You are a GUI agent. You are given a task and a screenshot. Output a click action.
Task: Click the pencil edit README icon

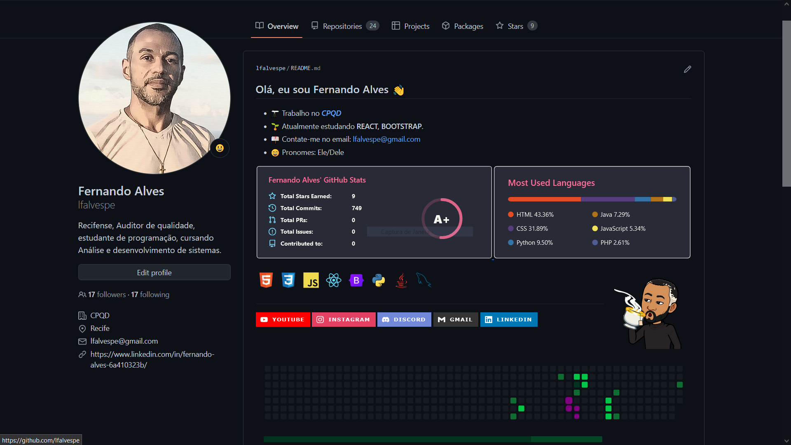tap(687, 69)
